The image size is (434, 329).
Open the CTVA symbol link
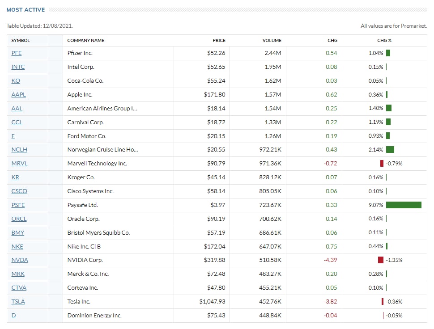[x=19, y=287]
